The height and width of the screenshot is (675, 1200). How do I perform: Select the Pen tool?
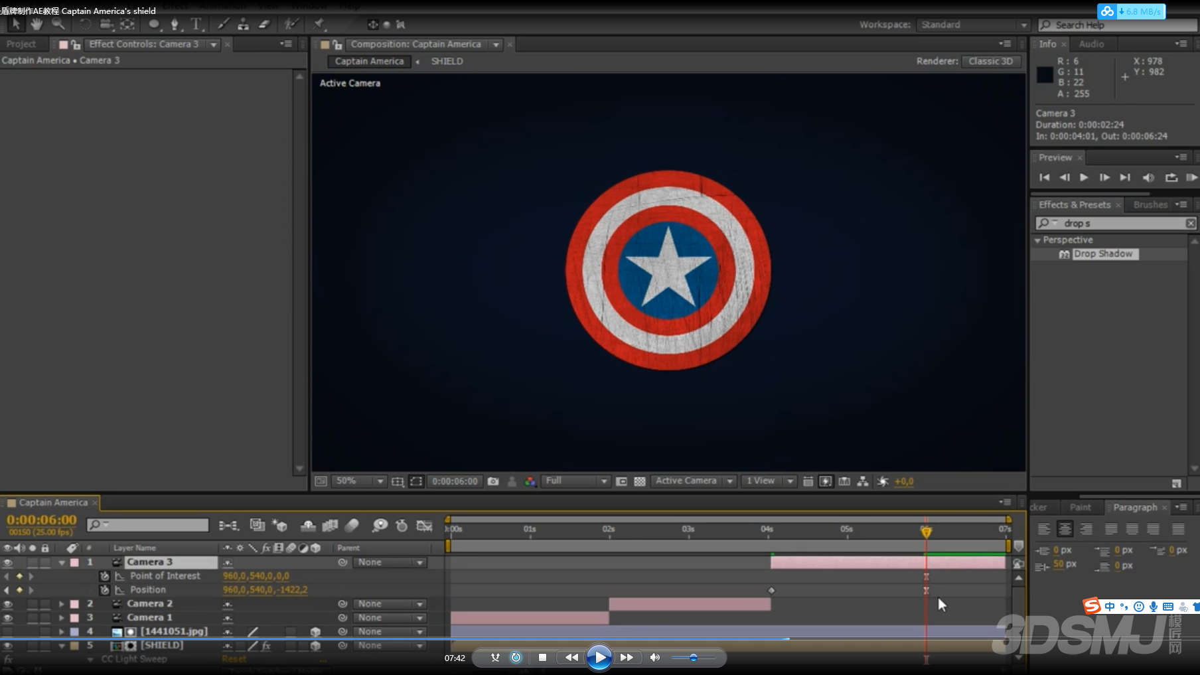coord(175,25)
